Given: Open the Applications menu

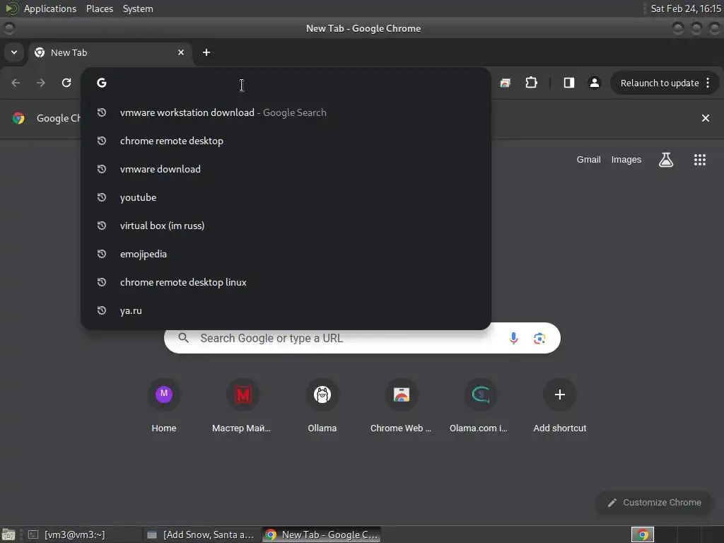Looking at the screenshot, I should pos(50,8).
